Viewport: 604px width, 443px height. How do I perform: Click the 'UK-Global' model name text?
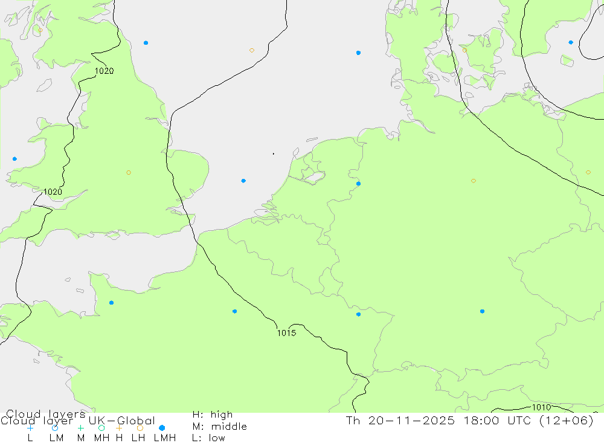click(122, 421)
